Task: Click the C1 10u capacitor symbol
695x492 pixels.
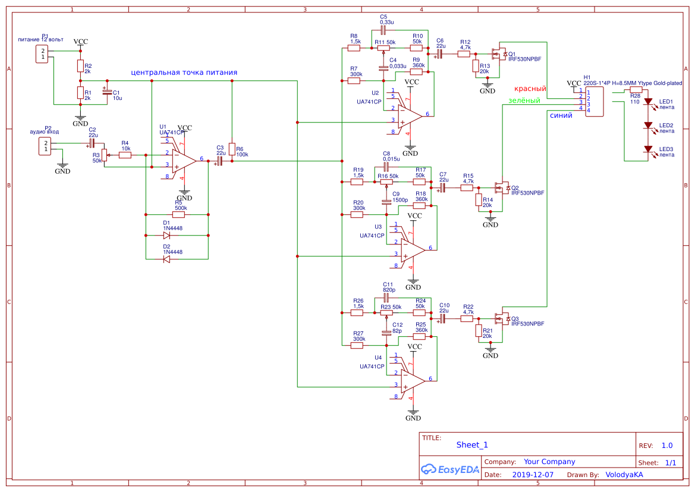Action: (107, 92)
